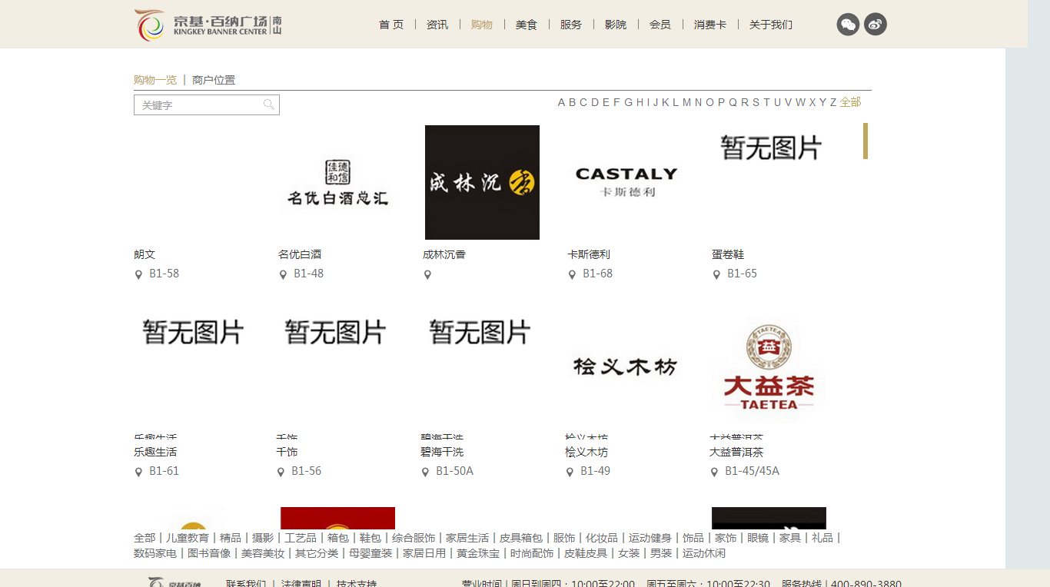Viewport: 1050px width, 587px height.
Task: Open the 购物 navigation menu
Action: 481,24
